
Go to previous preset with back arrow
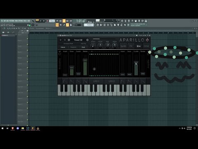(61, 40)
